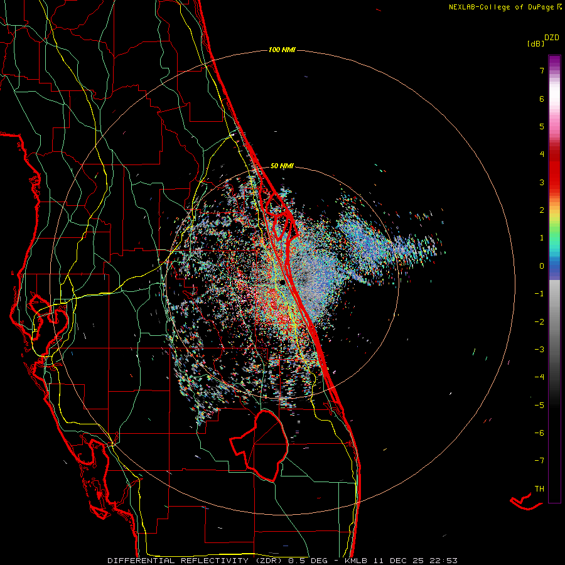Click the -3 value on color scale

pos(539,350)
